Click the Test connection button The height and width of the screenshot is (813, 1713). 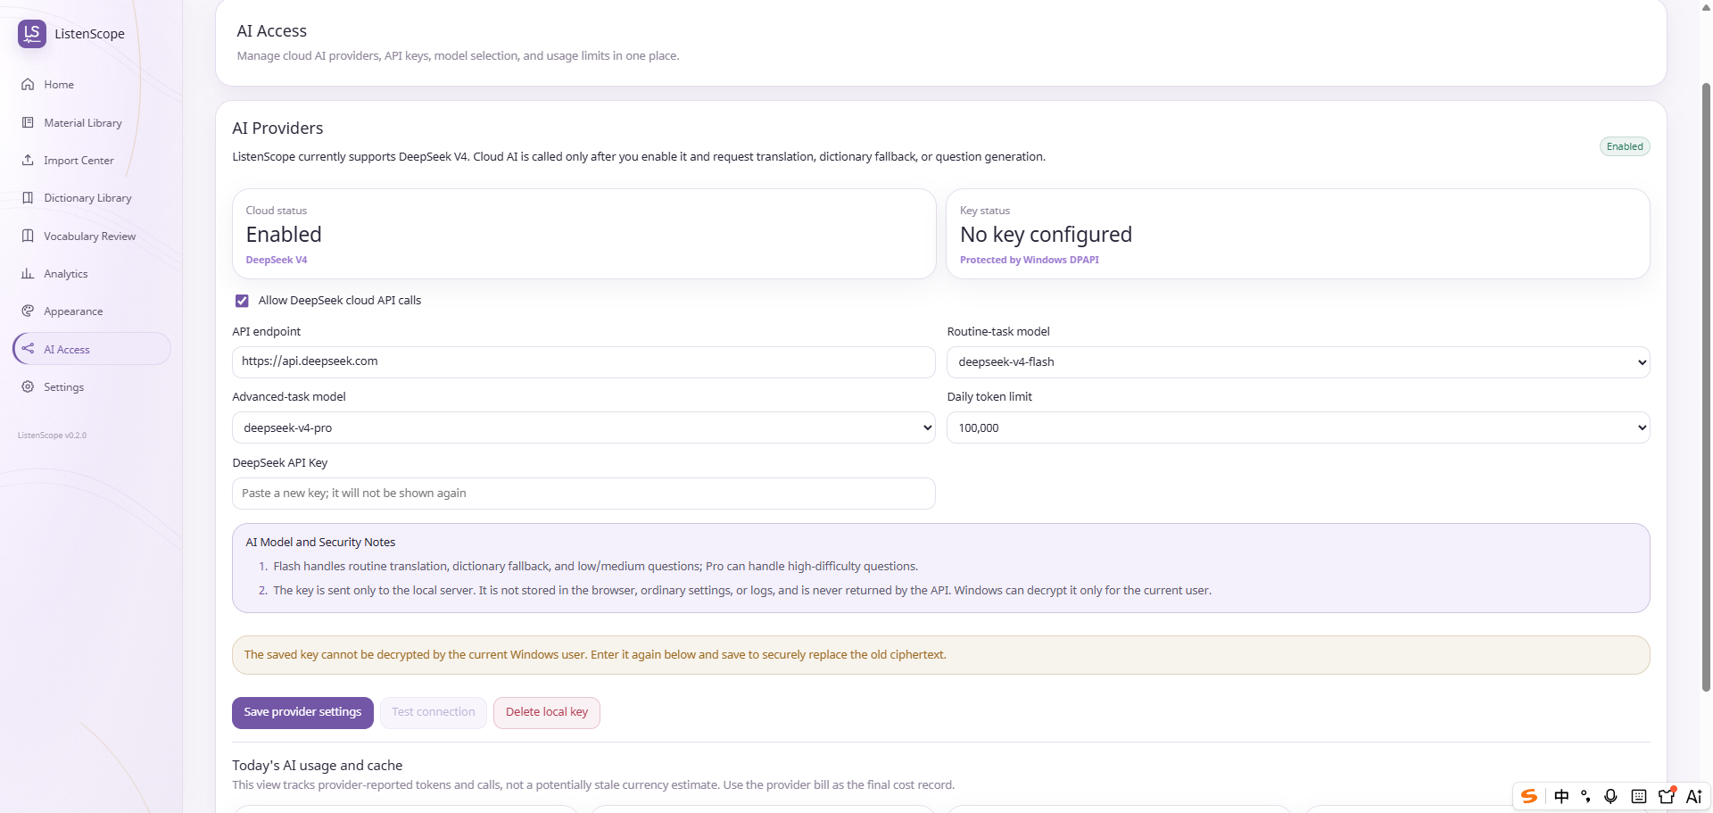pyautogui.click(x=434, y=712)
